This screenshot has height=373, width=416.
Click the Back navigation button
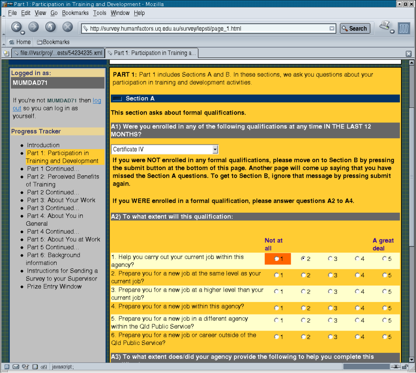click(x=16, y=27)
